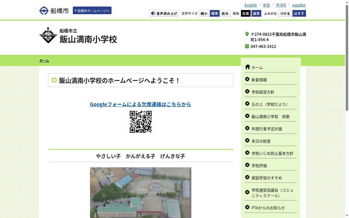Click arrow icon beside PTAからのお知らせ

pos(247,207)
